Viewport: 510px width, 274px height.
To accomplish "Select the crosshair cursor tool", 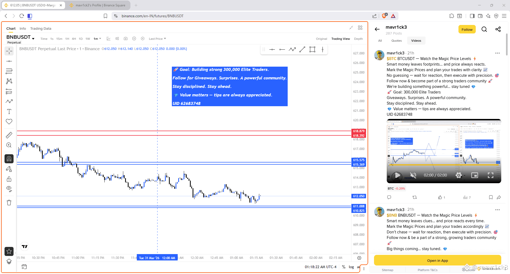I will coord(9,51).
